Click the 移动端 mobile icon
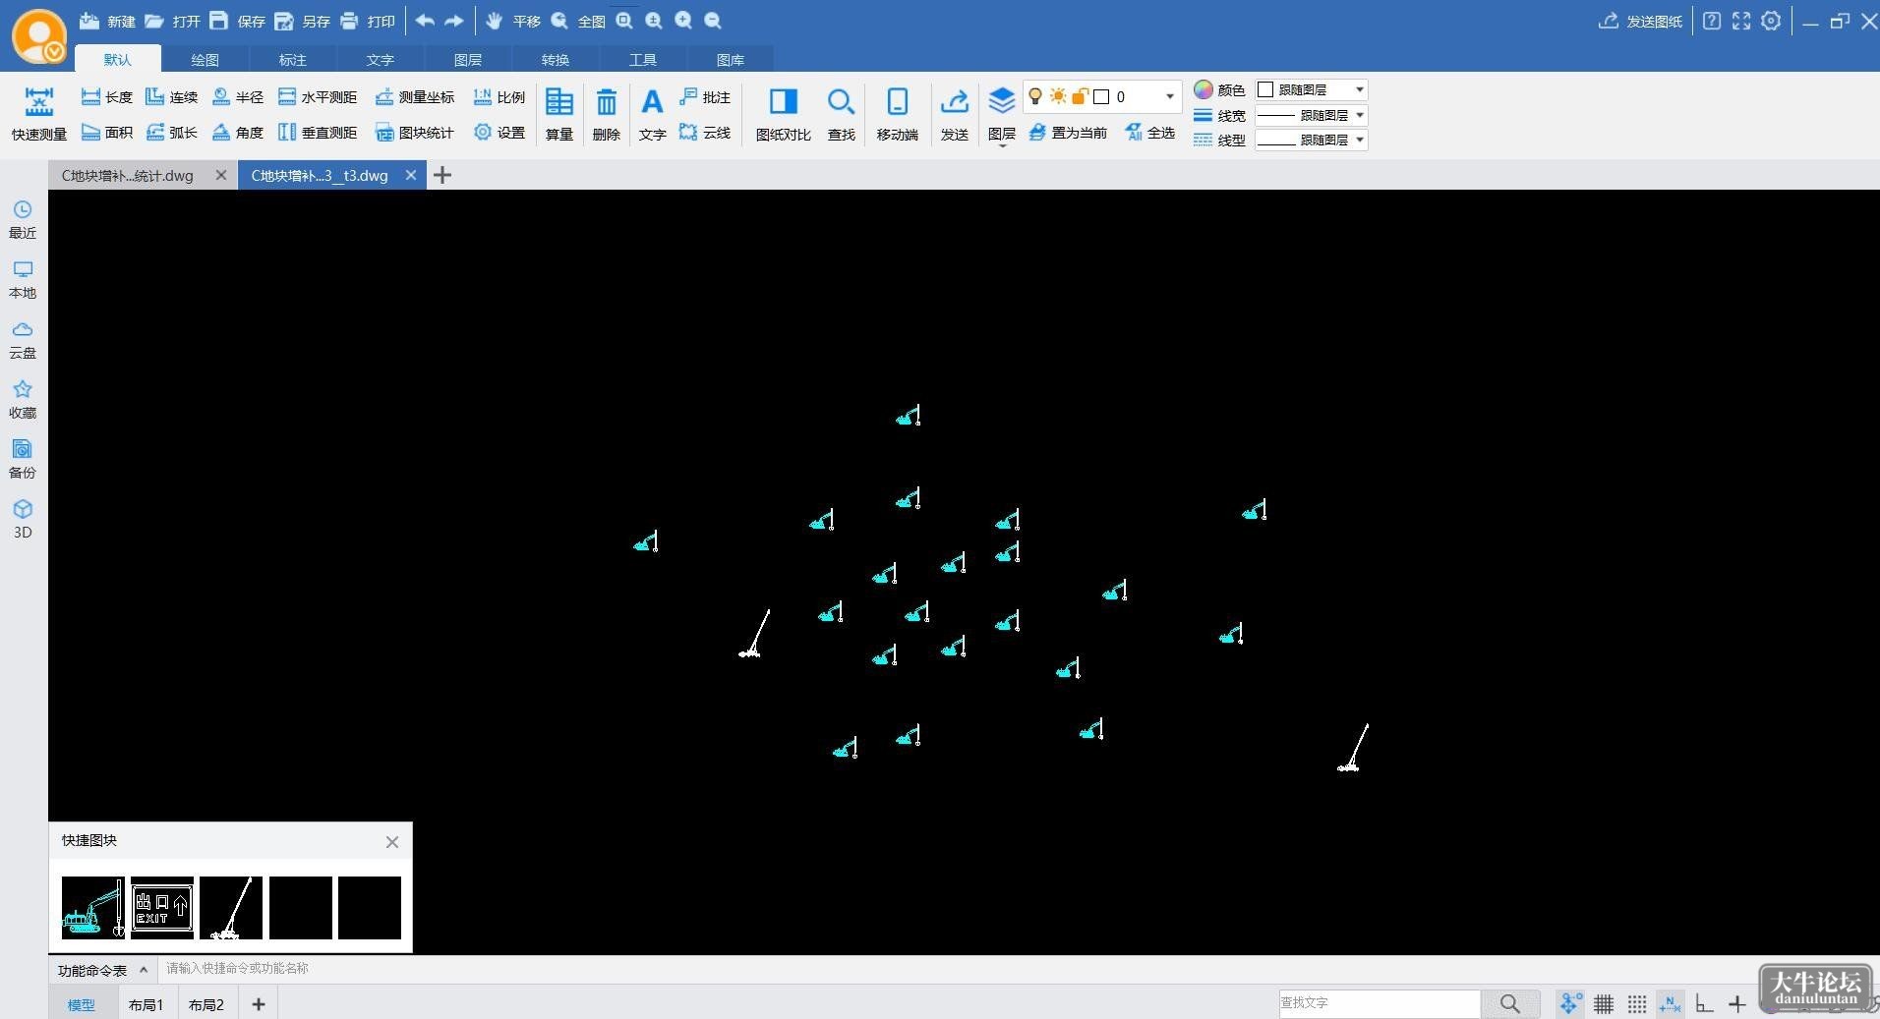1880x1019 pixels. (897, 114)
